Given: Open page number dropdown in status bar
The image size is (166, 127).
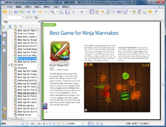Looking at the screenshot, I should 47,124.
